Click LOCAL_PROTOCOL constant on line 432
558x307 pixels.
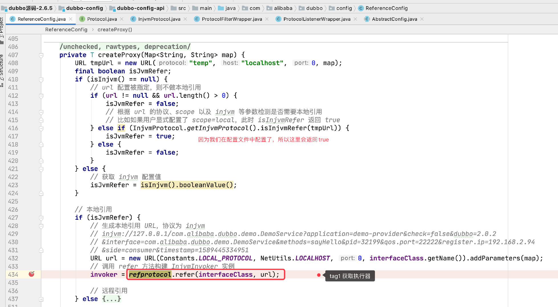point(225,258)
